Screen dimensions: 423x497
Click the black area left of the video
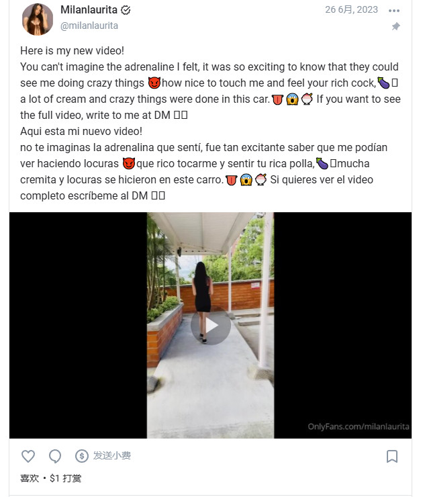pyautogui.click(x=78, y=325)
